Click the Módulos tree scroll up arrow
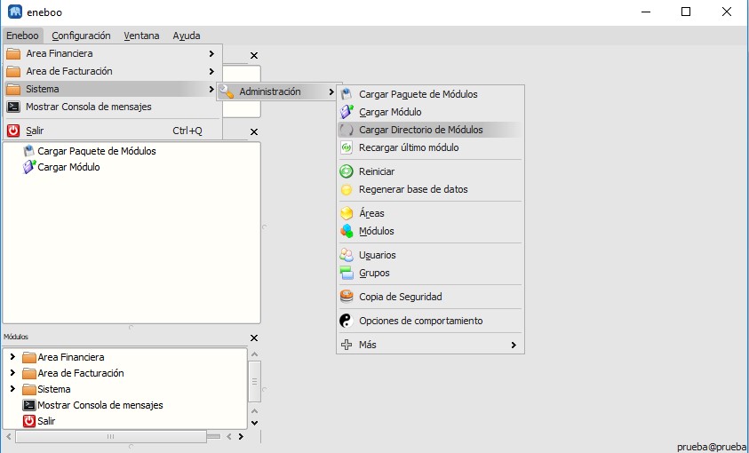This screenshot has width=749, height=453. click(255, 354)
